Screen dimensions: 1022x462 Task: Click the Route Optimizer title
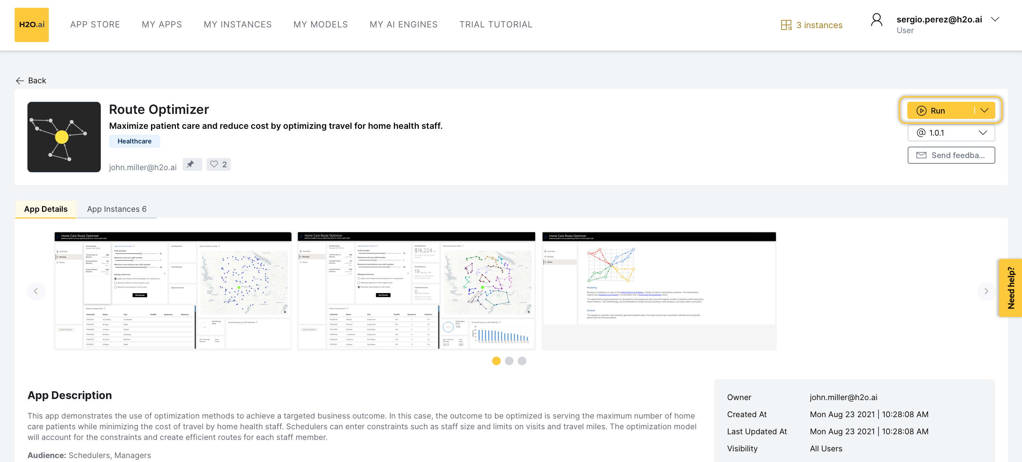pos(159,110)
